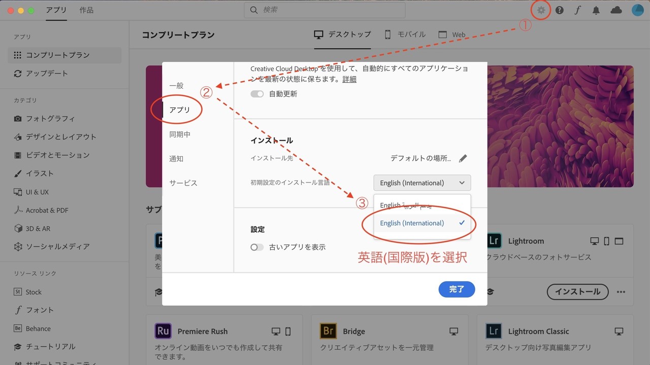This screenshot has width=650, height=365.
Task: Open the Lightroom more options menu
Action: [621, 292]
